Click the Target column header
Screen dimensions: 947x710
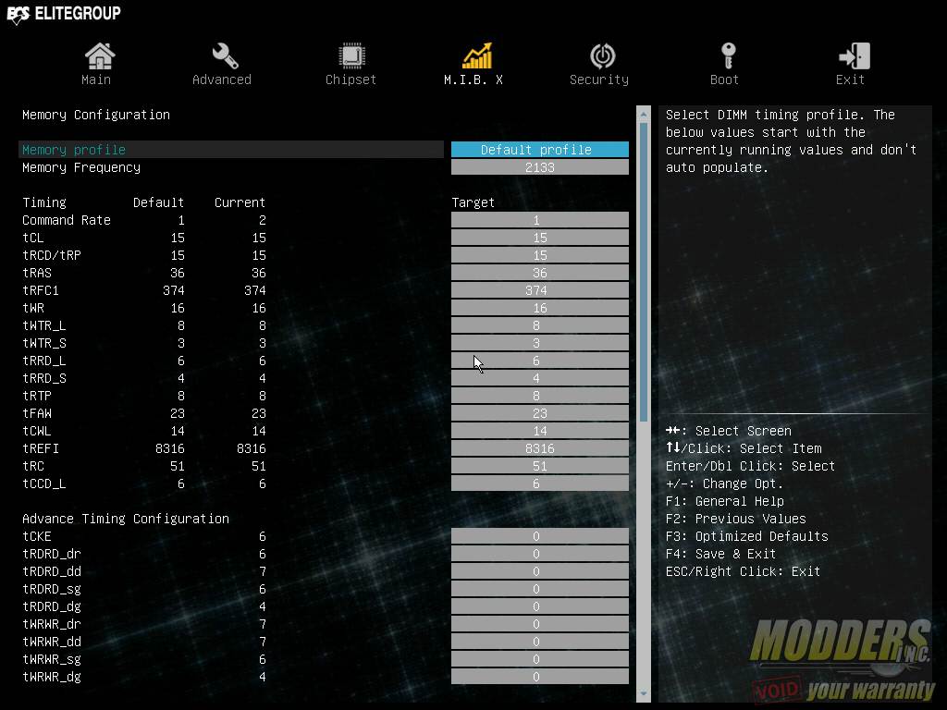click(x=473, y=202)
